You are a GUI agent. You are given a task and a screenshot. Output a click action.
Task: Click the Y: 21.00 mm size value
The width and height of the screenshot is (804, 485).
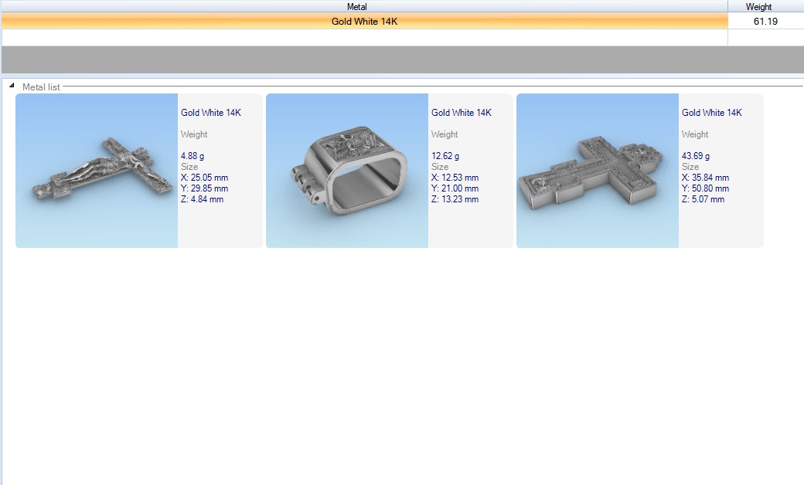pyautogui.click(x=455, y=188)
